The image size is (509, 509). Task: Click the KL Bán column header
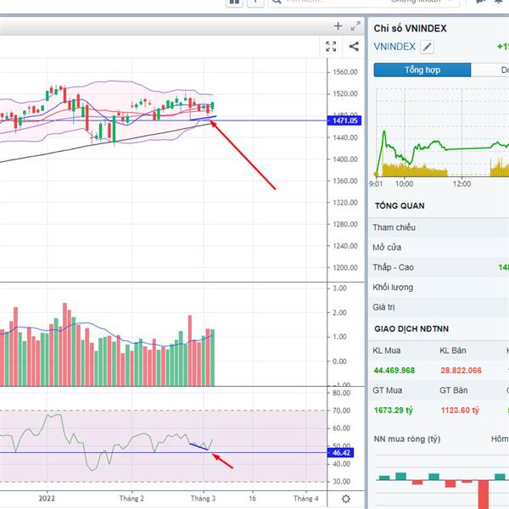(452, 350)
